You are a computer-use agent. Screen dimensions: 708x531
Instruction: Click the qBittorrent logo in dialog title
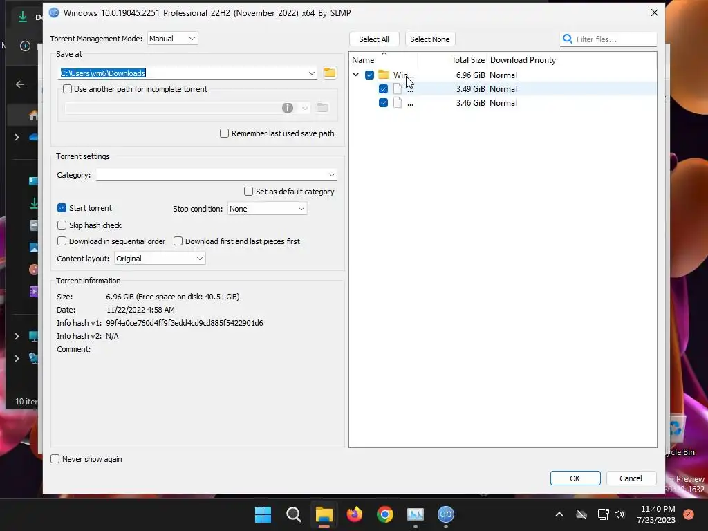pyautogui.click(x=54, y=12)
